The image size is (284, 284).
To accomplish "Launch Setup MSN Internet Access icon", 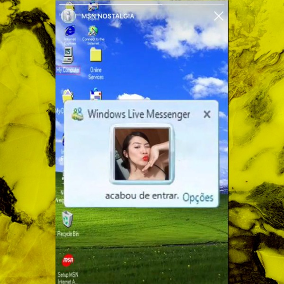I will tap(68, 261).
